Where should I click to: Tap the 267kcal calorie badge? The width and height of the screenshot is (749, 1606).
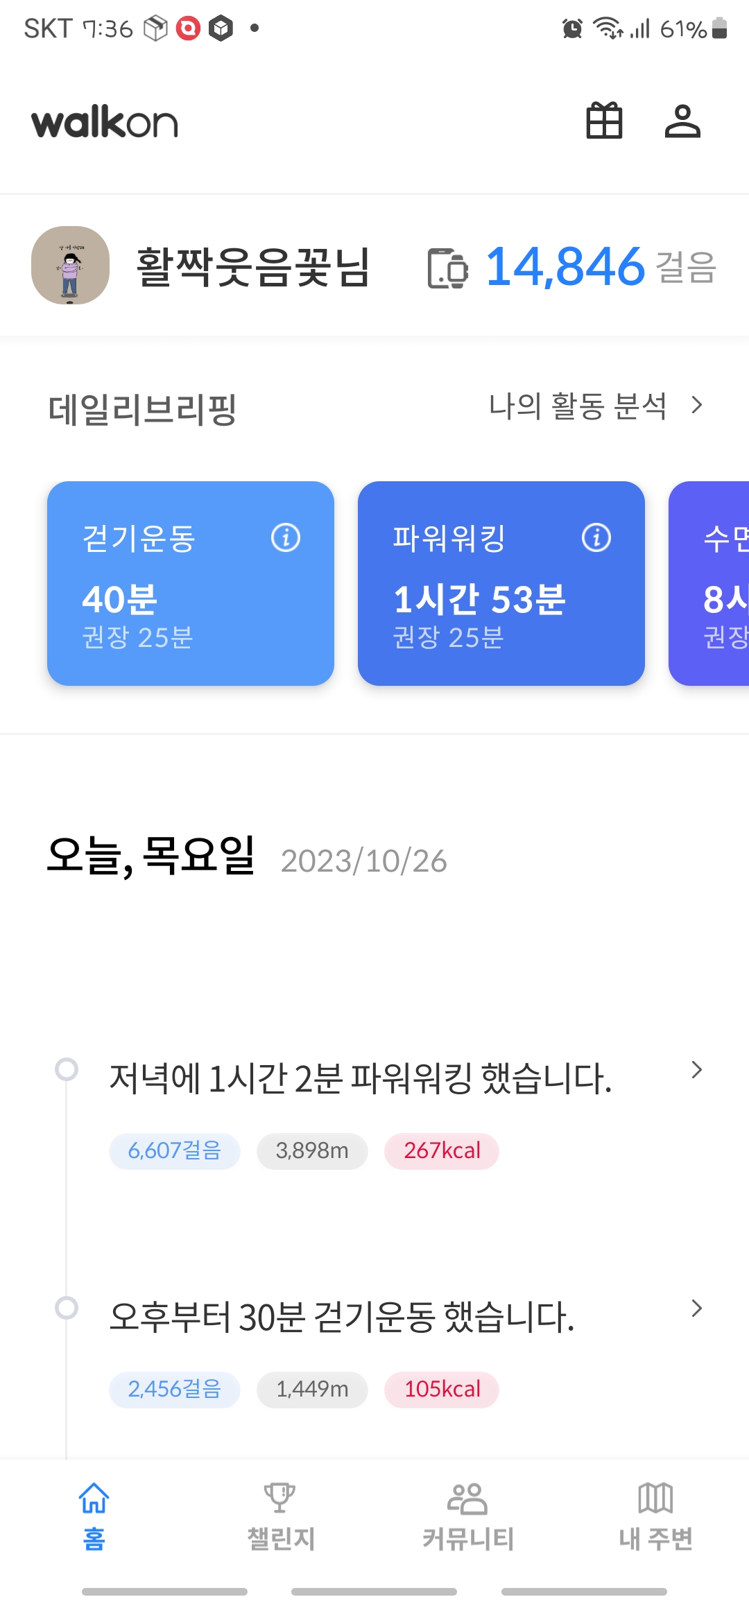click(x=442, y=1151)
